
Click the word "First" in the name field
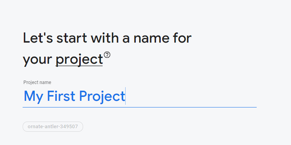(61, 96)
